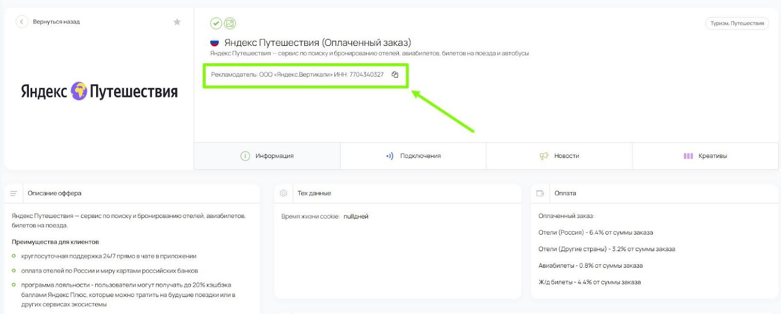Click the 'Описание оффера' heading
The width and height of the screenshot is (781, 314).
[55, 194]
